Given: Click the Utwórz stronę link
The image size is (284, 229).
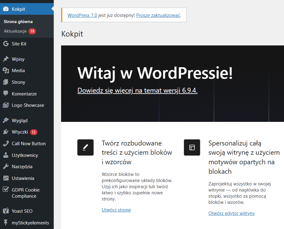Looking at the screenshot, I should (116, 210).
